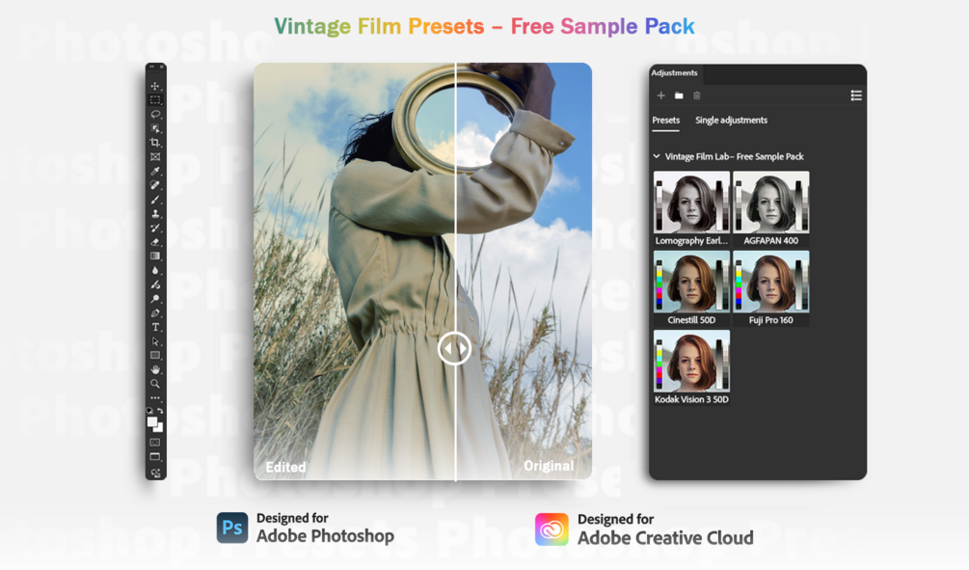Click the Original label on image
Screen dimensions: 969x570
(549, 466)
